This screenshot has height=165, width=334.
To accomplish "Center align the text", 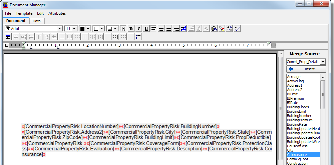I will click(161, 29).
